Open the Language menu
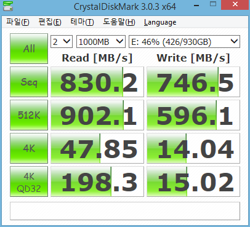 (160, 22)
